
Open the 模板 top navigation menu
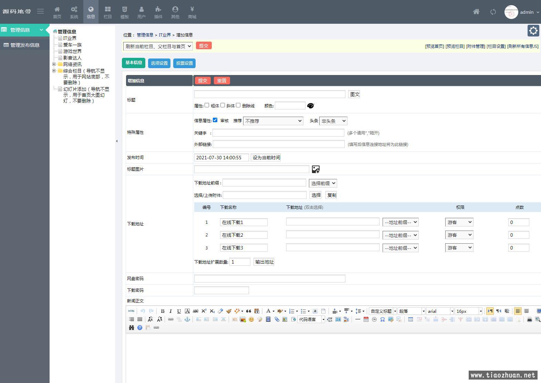coord(124,12)
